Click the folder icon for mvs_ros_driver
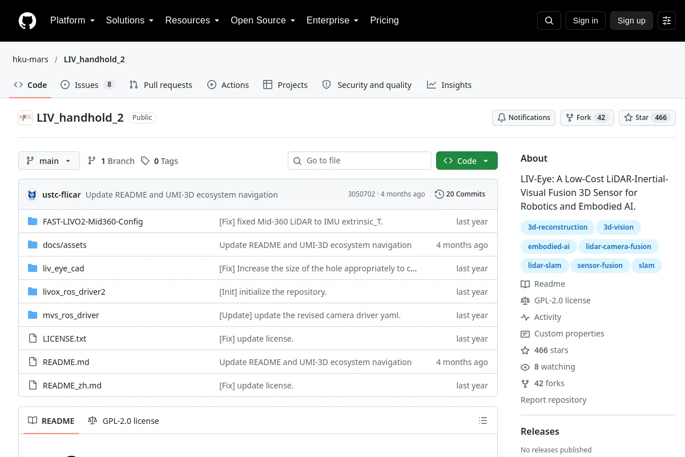 click(33, 315)
